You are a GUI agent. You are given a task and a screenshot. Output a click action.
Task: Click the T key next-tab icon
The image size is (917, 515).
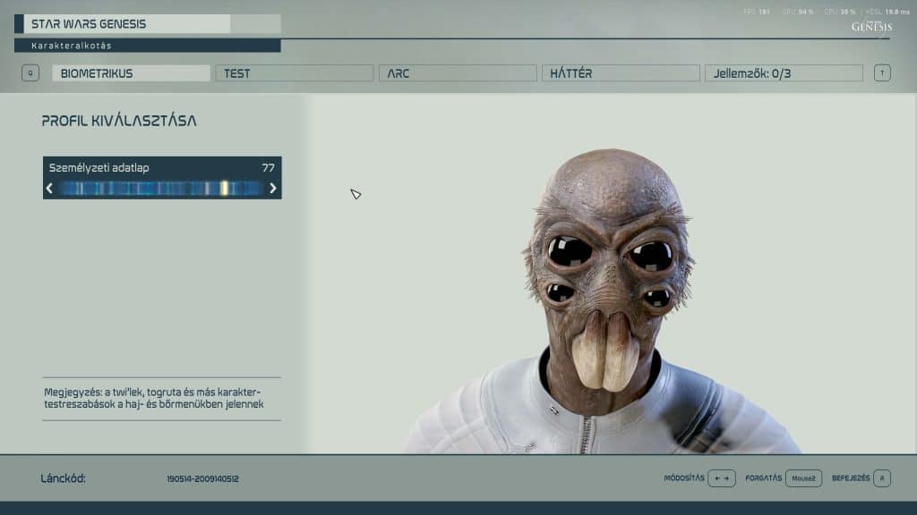point(882,73)
